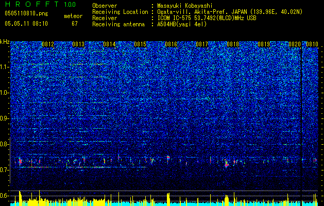Click the 0815 time marker

(x=140, y=44)
